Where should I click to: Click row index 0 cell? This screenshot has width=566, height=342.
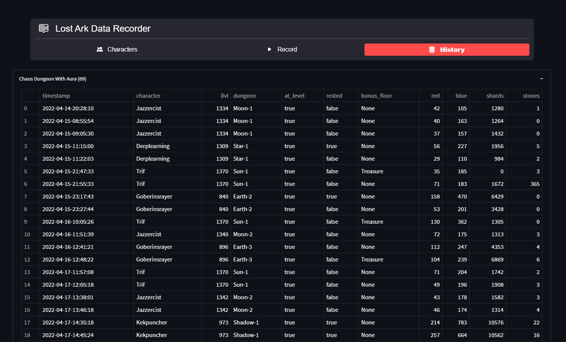[31, 108]
